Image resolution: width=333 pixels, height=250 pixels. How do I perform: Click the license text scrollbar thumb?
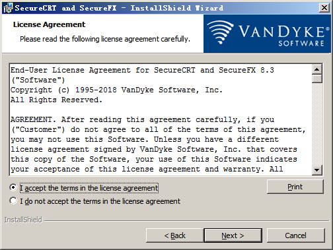(x=317, y=78)
